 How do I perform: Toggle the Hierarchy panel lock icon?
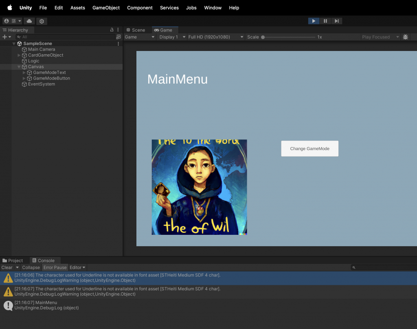[112, 30]
